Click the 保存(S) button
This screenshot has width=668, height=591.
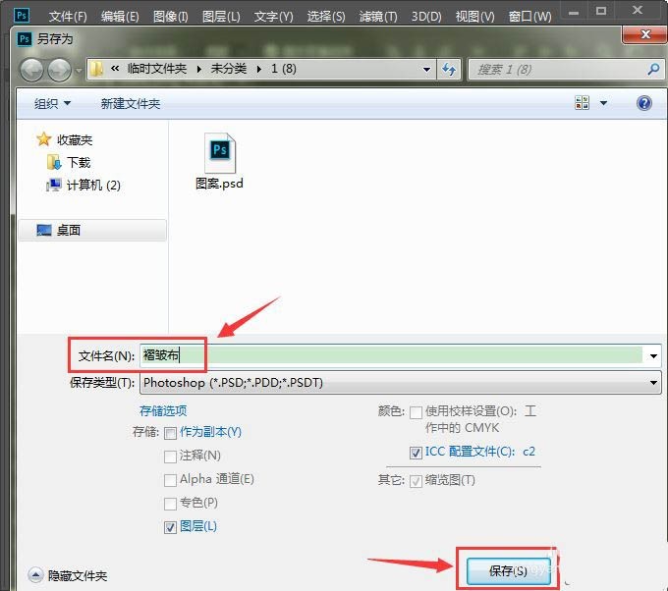tap(508, 570)
